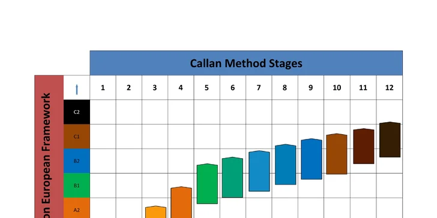The image size is (437, 218).
Task: Click the darkest brown bar under stage 12
Action: tap(390, 140)
